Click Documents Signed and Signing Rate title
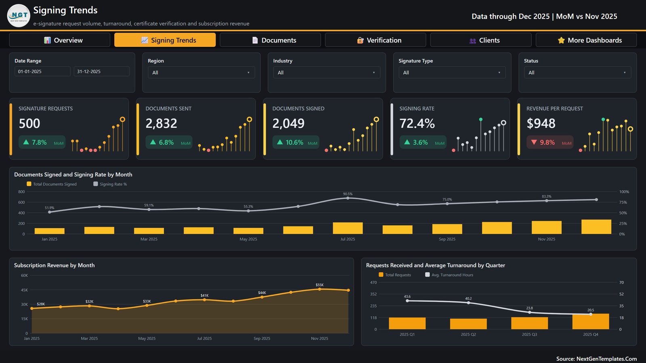646x363 pixels. pyautogui.click(x=73, y=174)
